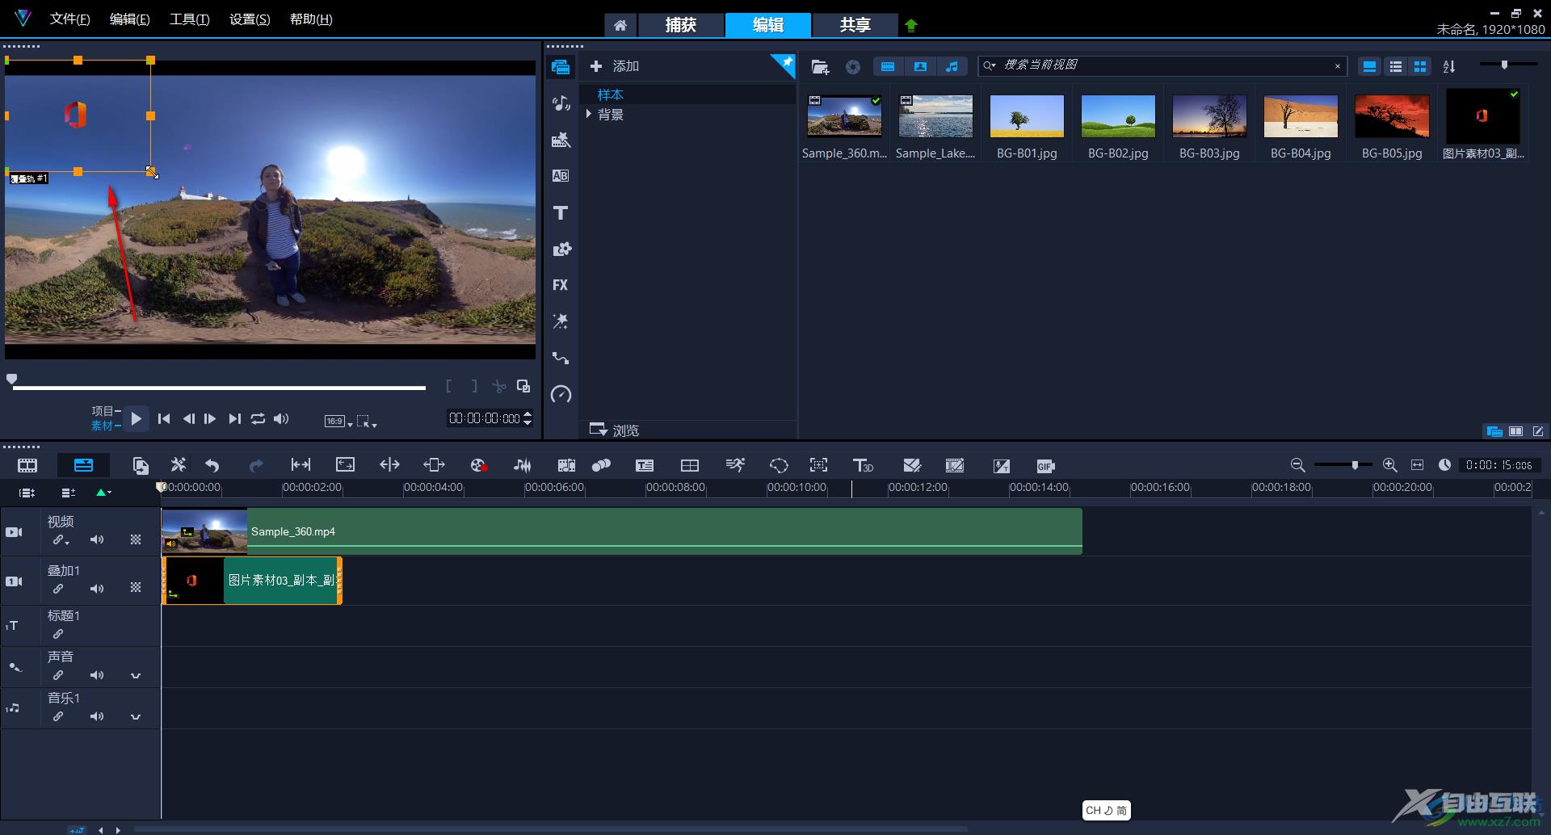Open the green chapter/cue point dropdown
Viewport: 1551px width, 835px height.
coord(104,492)
